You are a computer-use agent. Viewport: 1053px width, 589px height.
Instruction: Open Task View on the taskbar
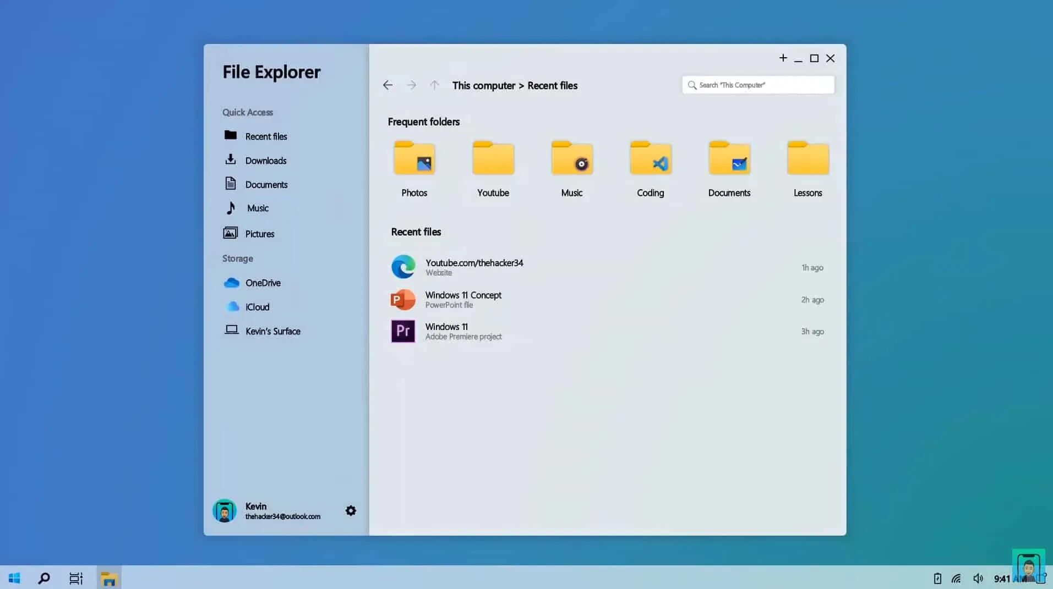click(76, 578)
